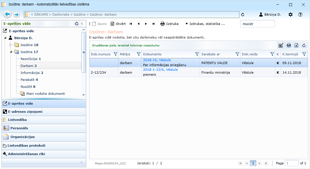Expand the Iesūtne 18 folder
The height and width of the screenshot is (169, 310).
click(x=11, y=45)
